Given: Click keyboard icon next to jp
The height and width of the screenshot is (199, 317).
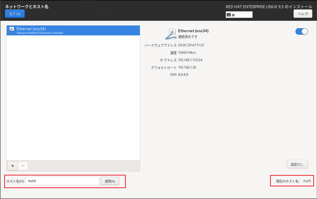Looking at the screenshot, I should 229,15.
